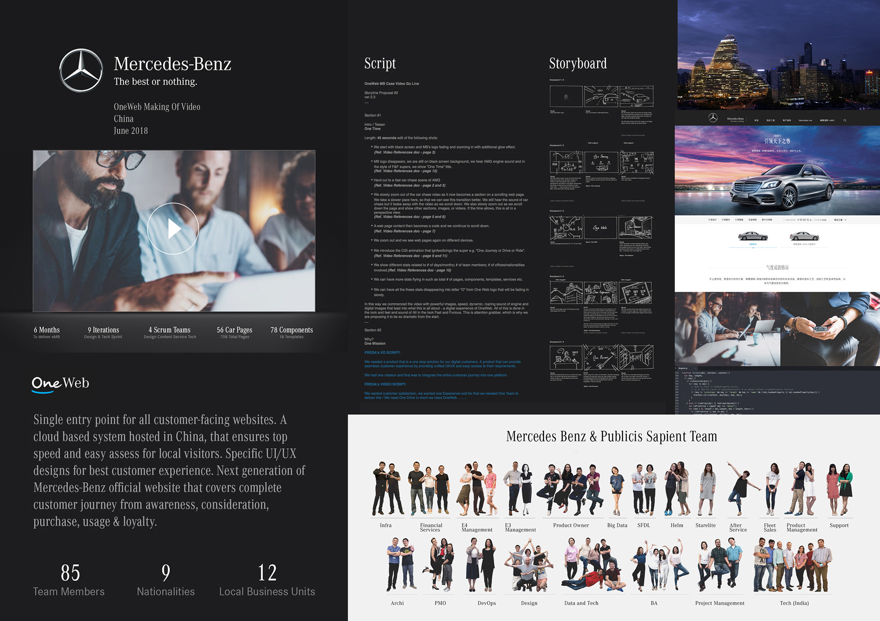Click the first storyboard sketch frame
The width and height of the screenshot is (880, 621).
566,97
